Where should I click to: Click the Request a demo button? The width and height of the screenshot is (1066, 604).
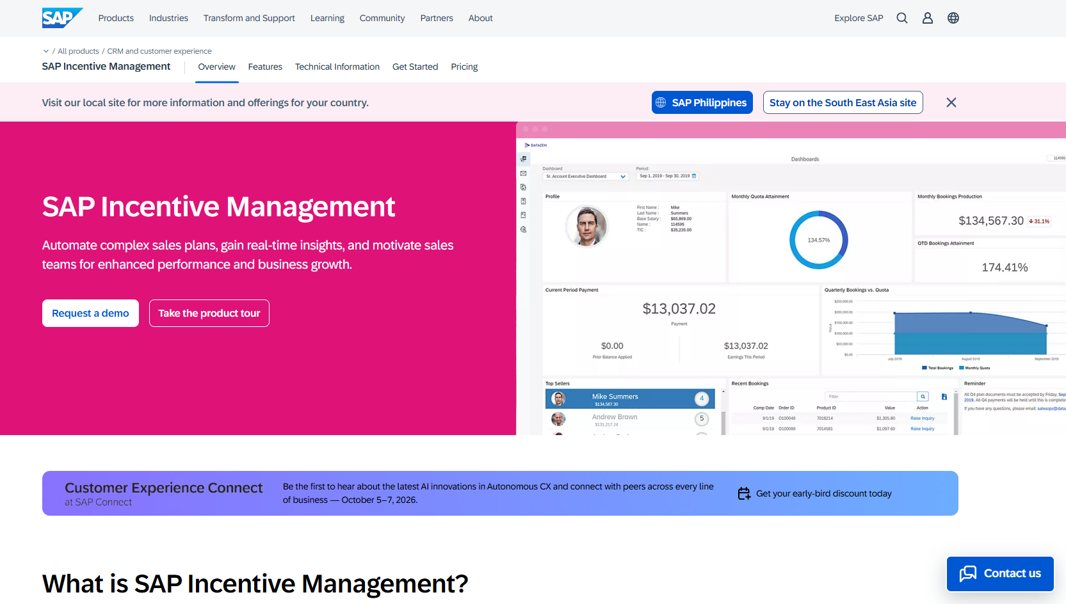[x=90, y=313]
